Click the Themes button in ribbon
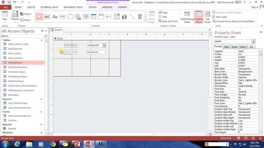The height and width of the screenshot is (148, 264). coord(15,16)
